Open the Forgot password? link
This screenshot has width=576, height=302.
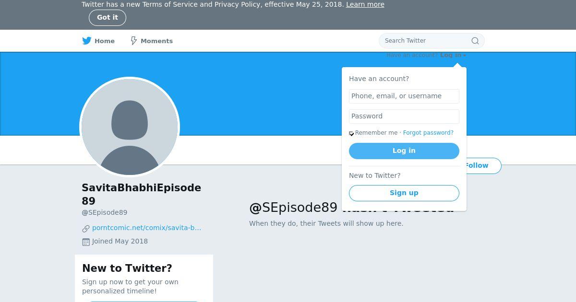(x=428, y=133)
